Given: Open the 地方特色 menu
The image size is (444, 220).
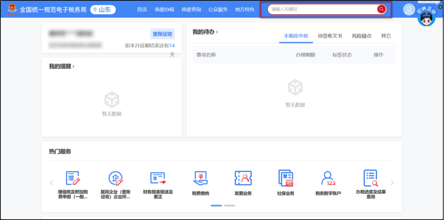Looking at the screenshot, I should (245, 9).
